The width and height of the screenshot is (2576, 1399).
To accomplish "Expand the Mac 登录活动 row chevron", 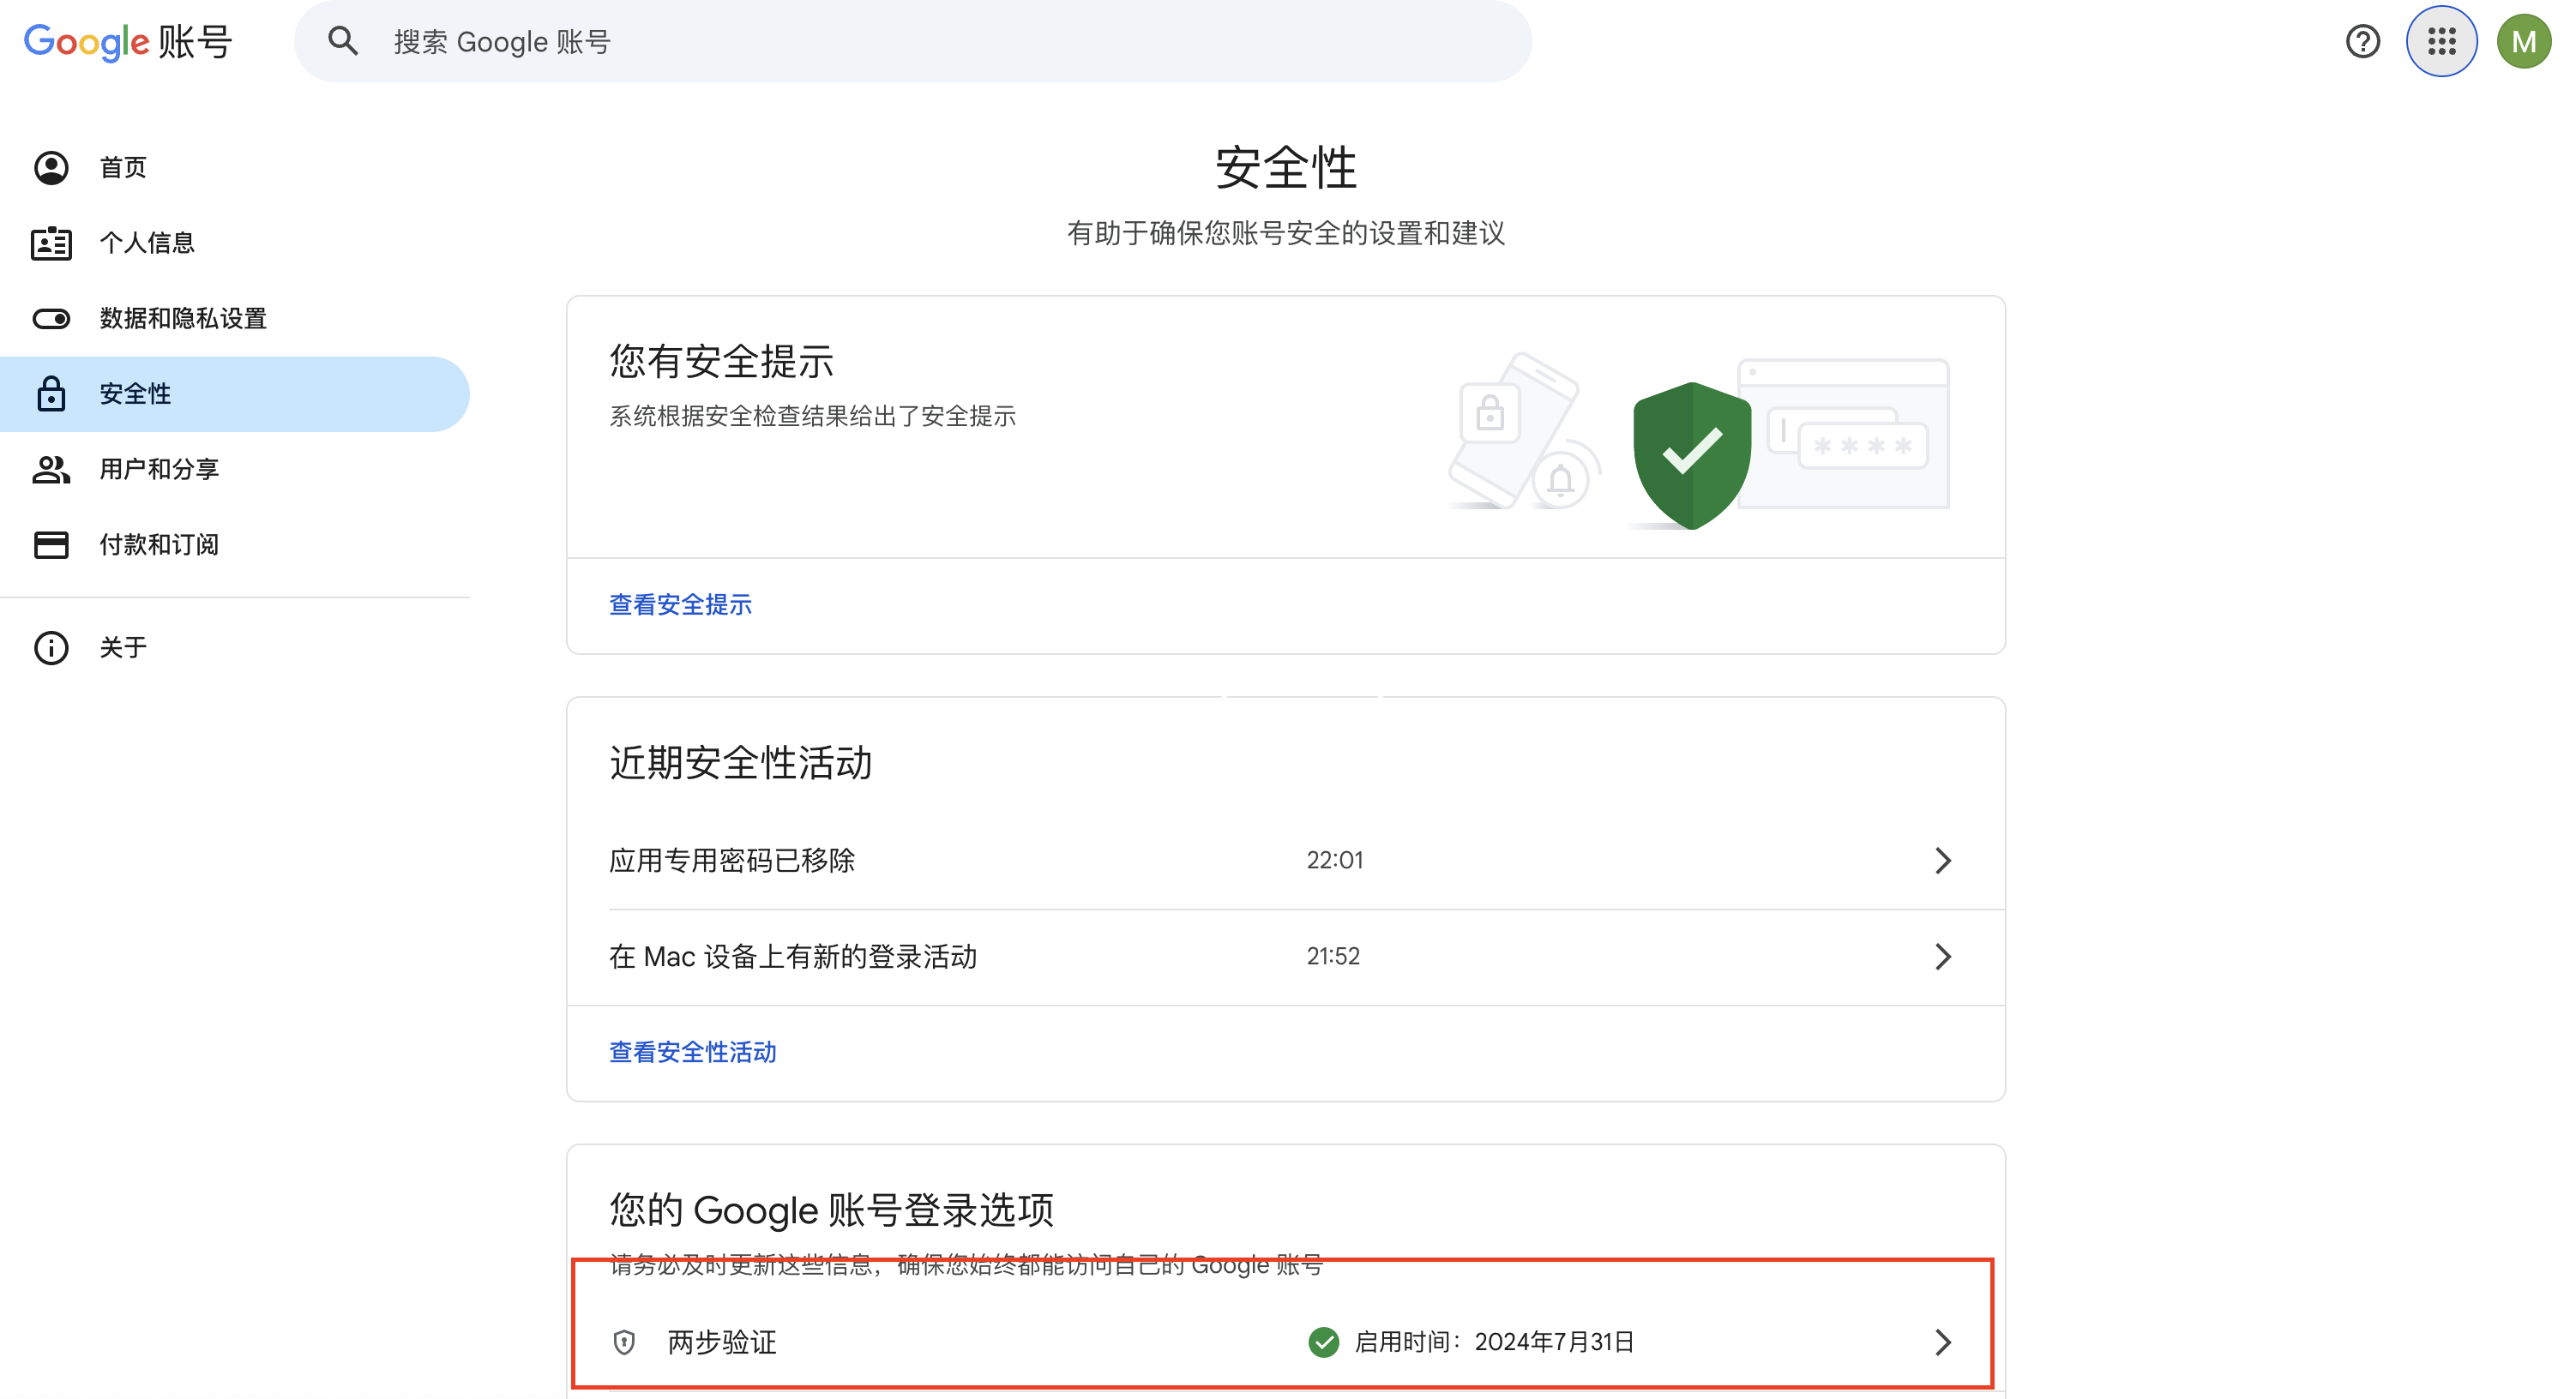I will 1942,956.
